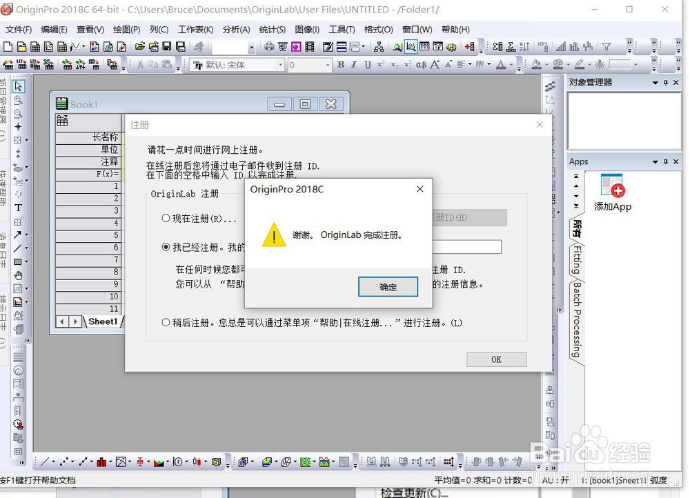Click the New Workbook toolbar icon

click(x=35, y=47)
